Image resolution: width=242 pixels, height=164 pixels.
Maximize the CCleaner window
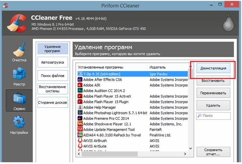click(220, 4)
